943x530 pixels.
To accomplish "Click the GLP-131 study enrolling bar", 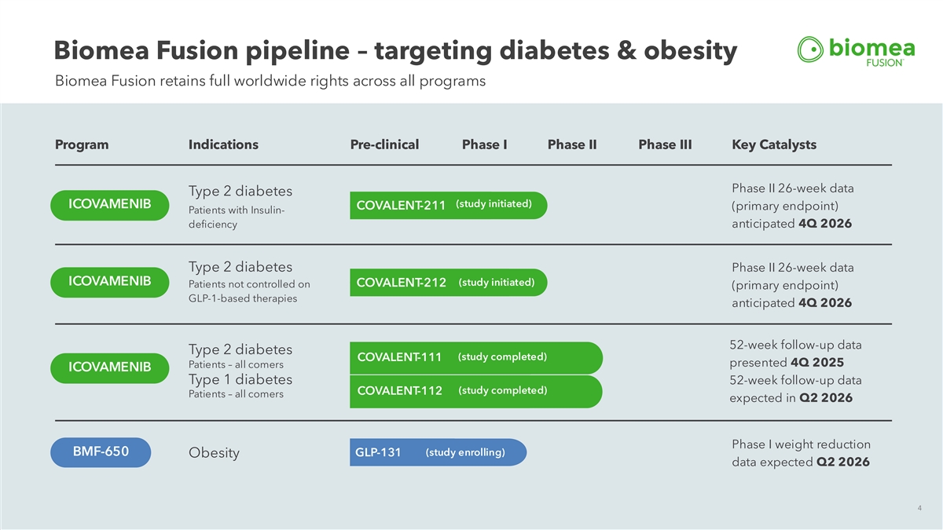I will click(437, 452).
